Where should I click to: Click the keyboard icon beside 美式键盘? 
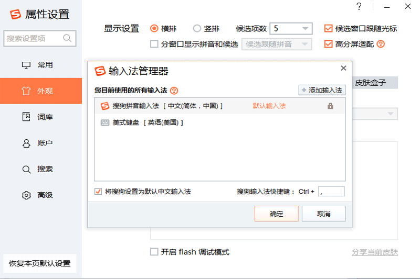tap(104, 122)
